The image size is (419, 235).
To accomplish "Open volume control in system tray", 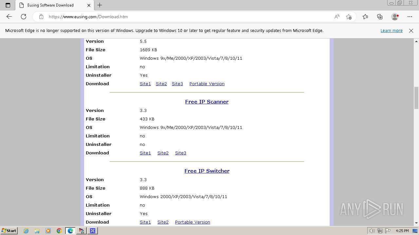I will (x=373, y=231).
